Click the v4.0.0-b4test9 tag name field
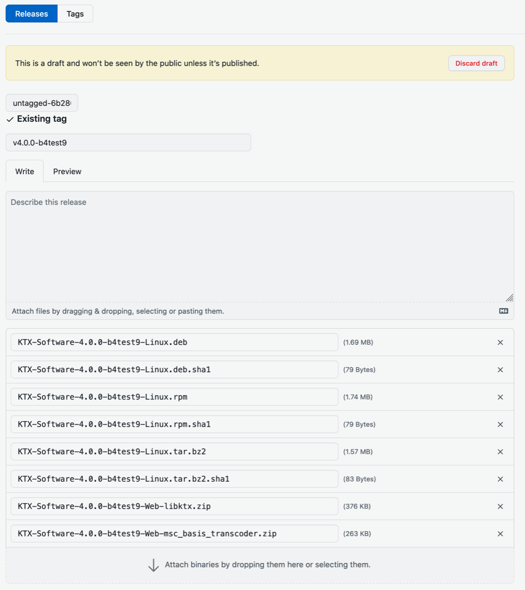The image size is (525, 590). [x=128, y=142]
